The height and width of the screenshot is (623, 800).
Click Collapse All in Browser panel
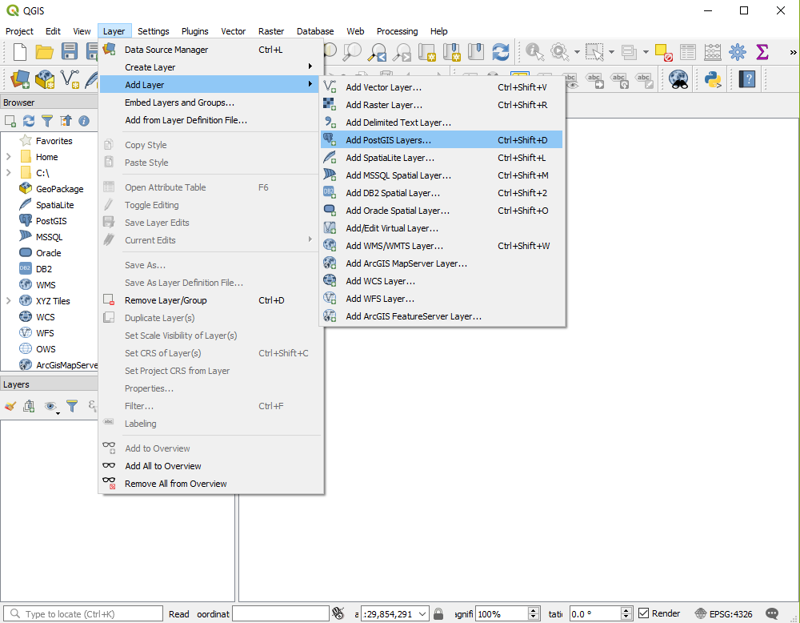click(x=66, y=120)
